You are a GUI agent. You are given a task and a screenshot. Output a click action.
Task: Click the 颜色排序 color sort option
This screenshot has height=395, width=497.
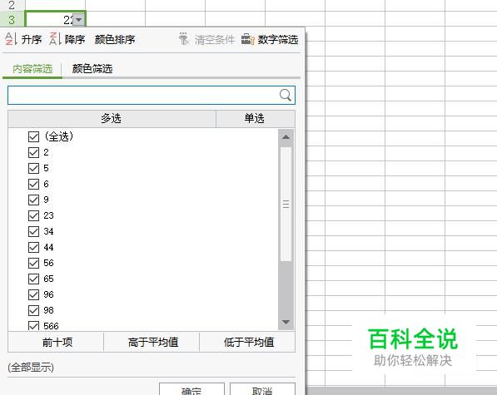115,40
